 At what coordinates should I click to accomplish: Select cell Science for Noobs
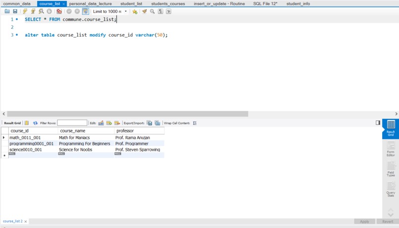[x=86, y=149]
